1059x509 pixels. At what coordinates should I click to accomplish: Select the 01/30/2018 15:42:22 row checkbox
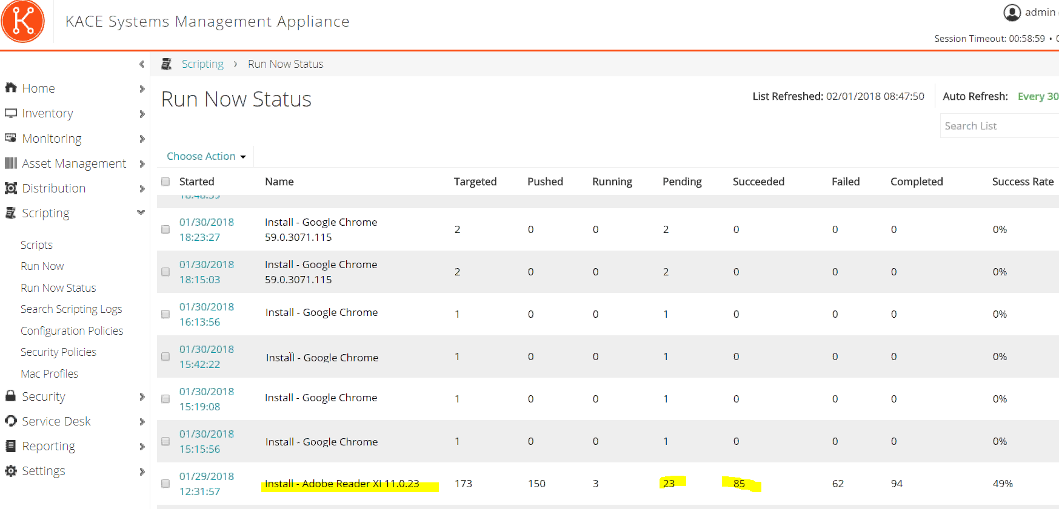(x=165, y=356)
